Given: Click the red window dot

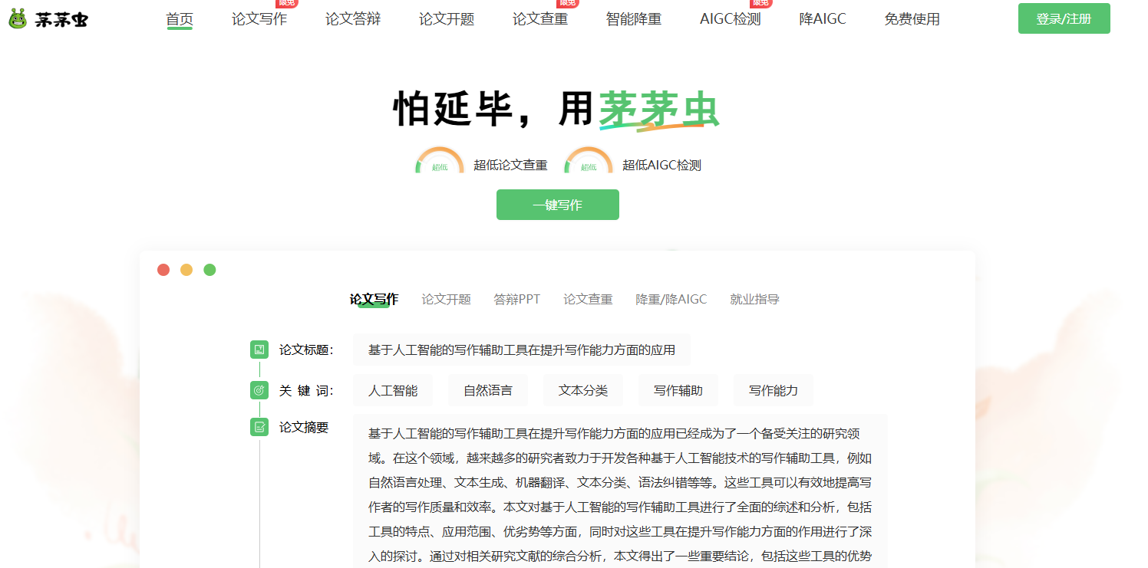Looking at the screenshot, I should [x=163, y=270].
